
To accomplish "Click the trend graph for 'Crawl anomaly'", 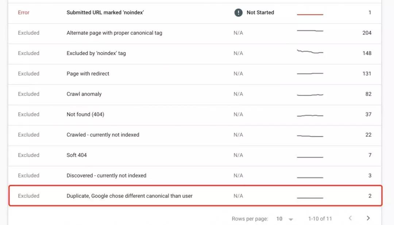I will point(310,94).
